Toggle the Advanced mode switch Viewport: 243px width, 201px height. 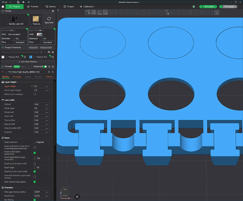(45, 66)
